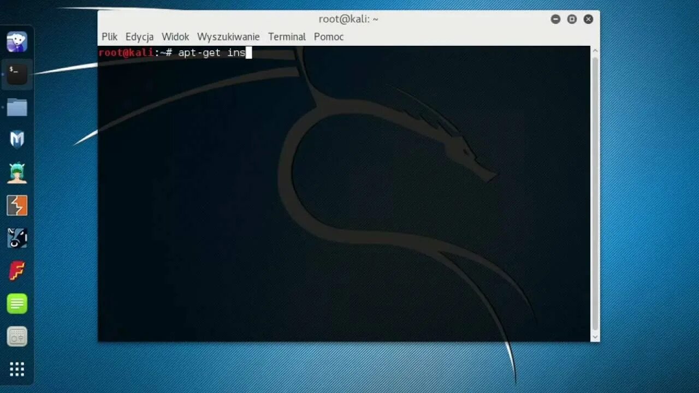Screen dimensions: 699x393
Task: Open the Widok menu
Action: point(175,37)
